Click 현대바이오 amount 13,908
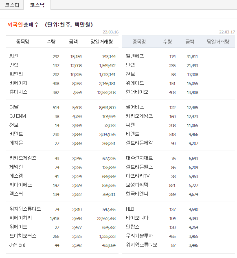The image size is (237, 258). pyautogui.click(x=192, y=93)
